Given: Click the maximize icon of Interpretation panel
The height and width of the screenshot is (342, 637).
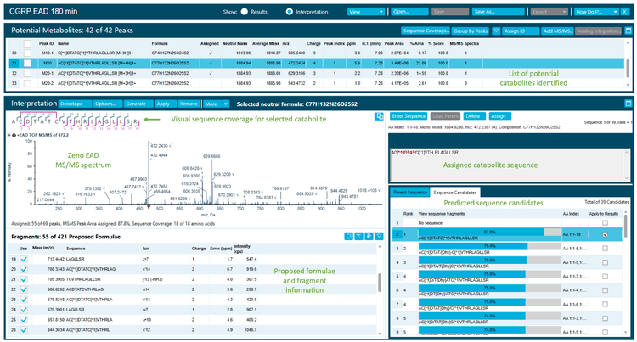Looking at the screenshot, I should 627,103.
